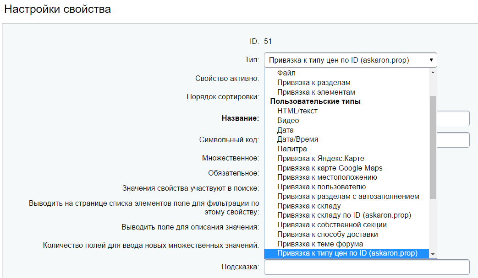Click the type list scrollbar thumb
The image size is (478, 278).
click(433, 146)
